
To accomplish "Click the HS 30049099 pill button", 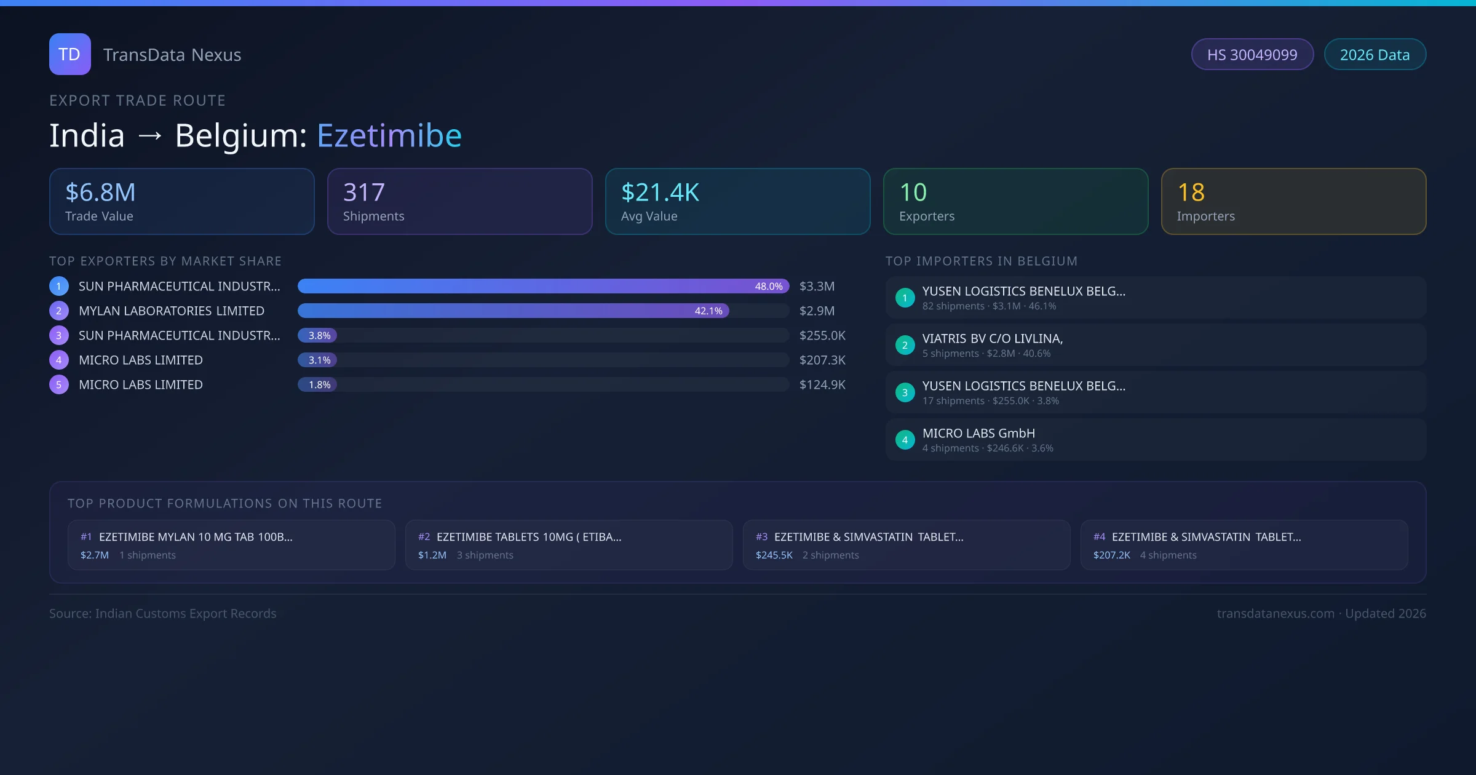I will 1252,55.
